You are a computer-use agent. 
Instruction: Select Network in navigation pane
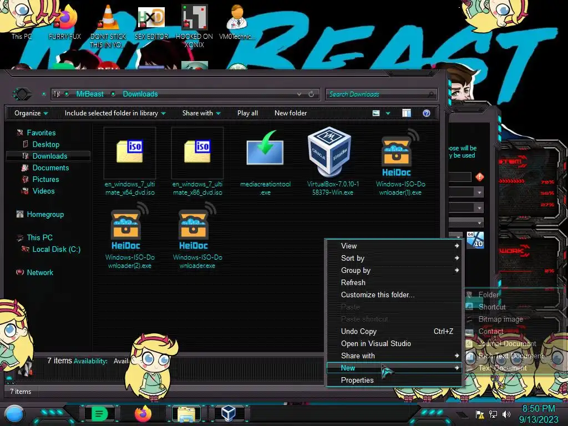(40, 272)
